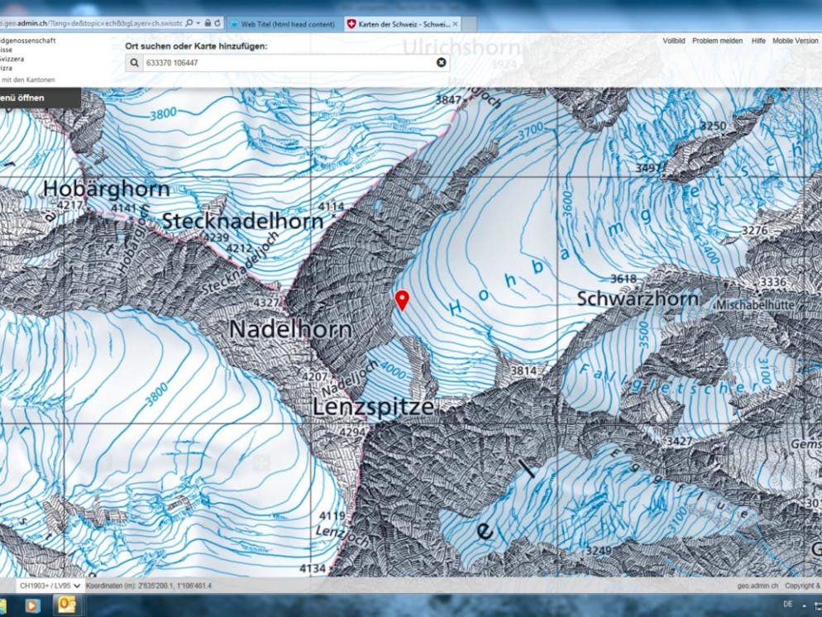
Task: Open the 'Problem melden' link
Action: pos(717,41)
